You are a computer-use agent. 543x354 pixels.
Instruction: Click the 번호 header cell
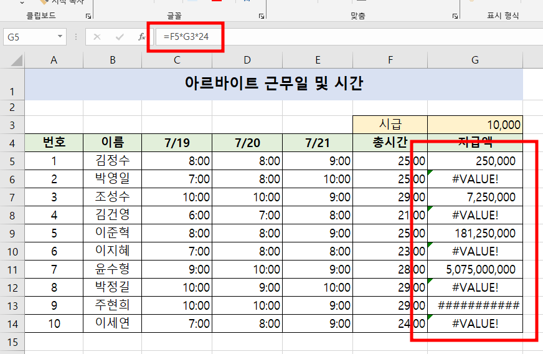(x=54, y=143)
